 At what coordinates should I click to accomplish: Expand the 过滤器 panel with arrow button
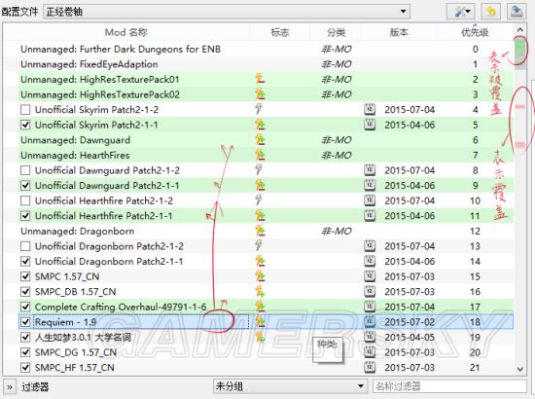9,386
